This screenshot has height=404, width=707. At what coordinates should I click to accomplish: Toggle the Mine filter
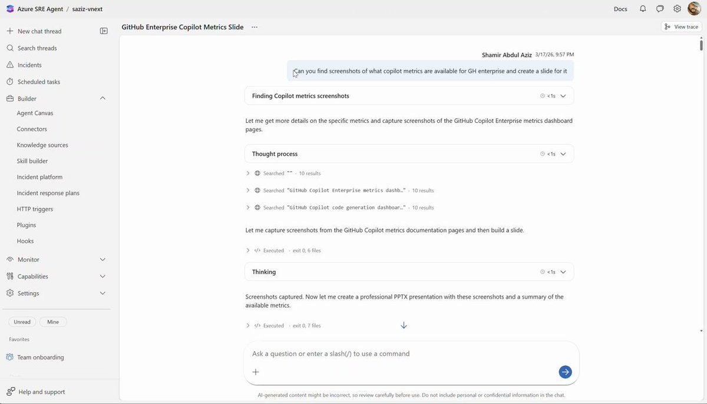[53, 322]
